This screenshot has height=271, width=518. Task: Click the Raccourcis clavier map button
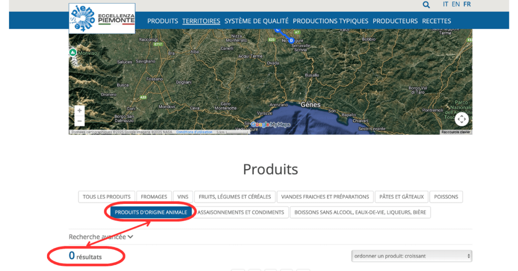[456, 132]
